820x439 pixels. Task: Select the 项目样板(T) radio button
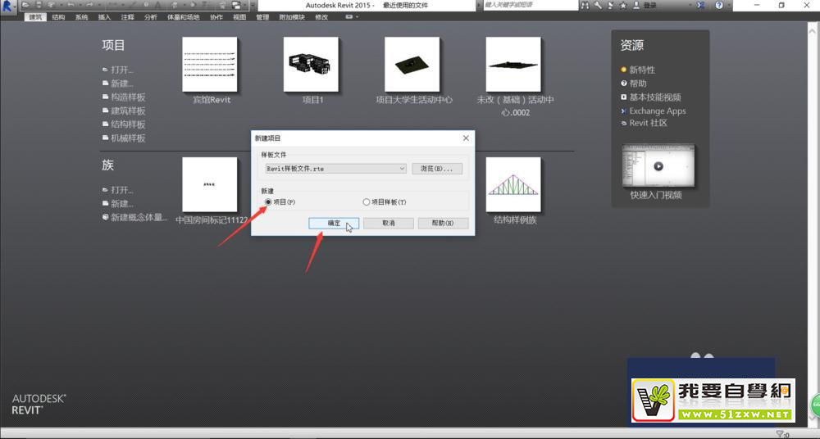[x=366, y=202]
